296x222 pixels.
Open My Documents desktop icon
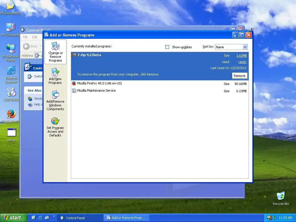tap(10, 8)
